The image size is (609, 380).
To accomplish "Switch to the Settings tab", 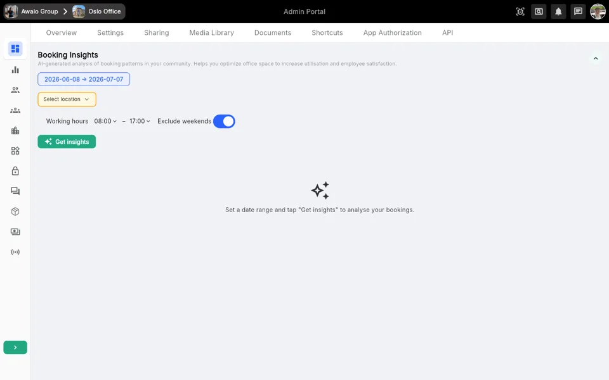I will pos(110,32).
